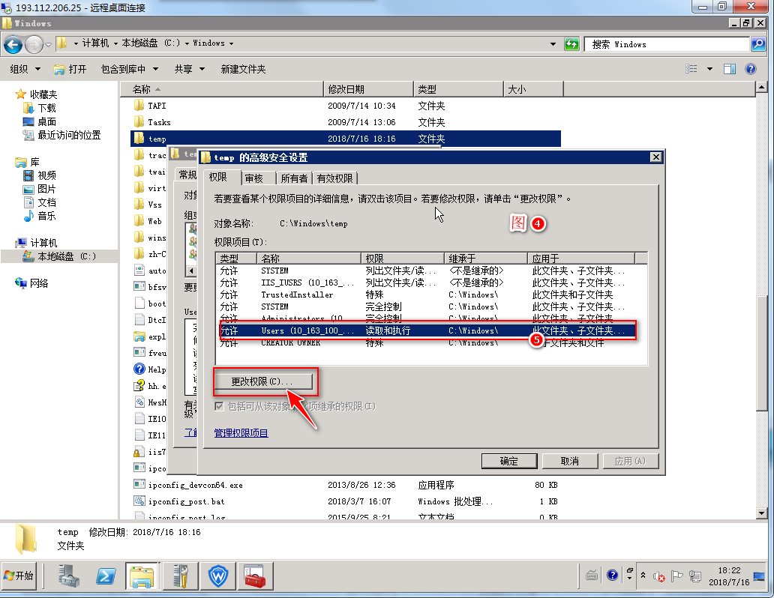The width and height of the screenshot is (774, 598).
Task: Click the search magnifier icon
Action: 759,44
